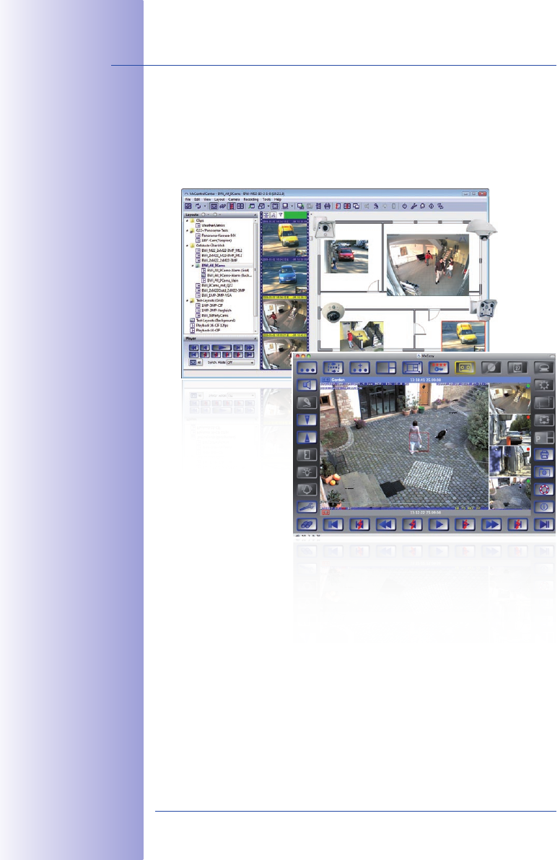The image size is (560, 860).
Task: Select the yellow van clip in the event strip
Action: pos(284,239)
